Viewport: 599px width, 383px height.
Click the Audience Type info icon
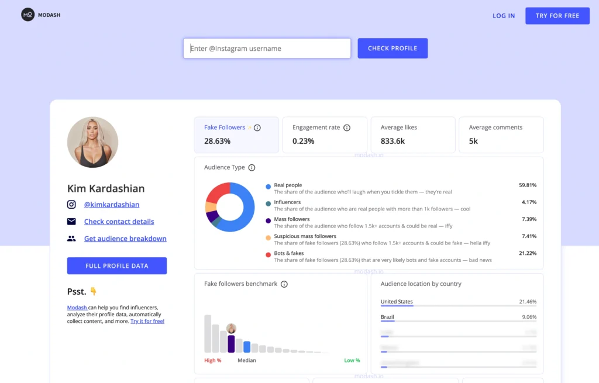click(x=252, y=167)
